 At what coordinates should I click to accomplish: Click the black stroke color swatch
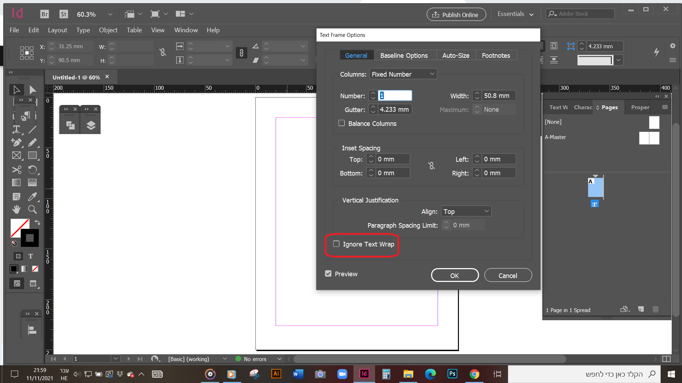point(30,238)
